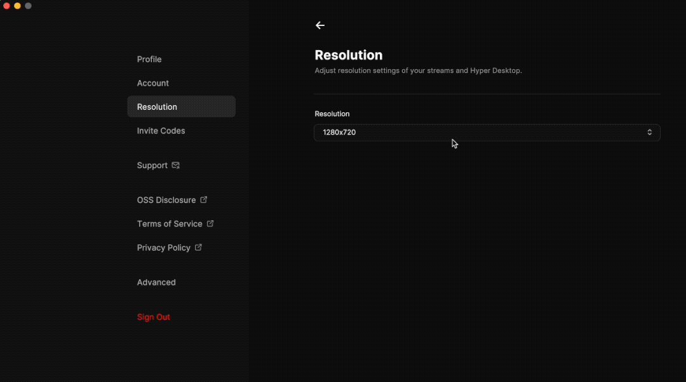
Task: Open the OSS Disclosure page
Action: [166, 199]
